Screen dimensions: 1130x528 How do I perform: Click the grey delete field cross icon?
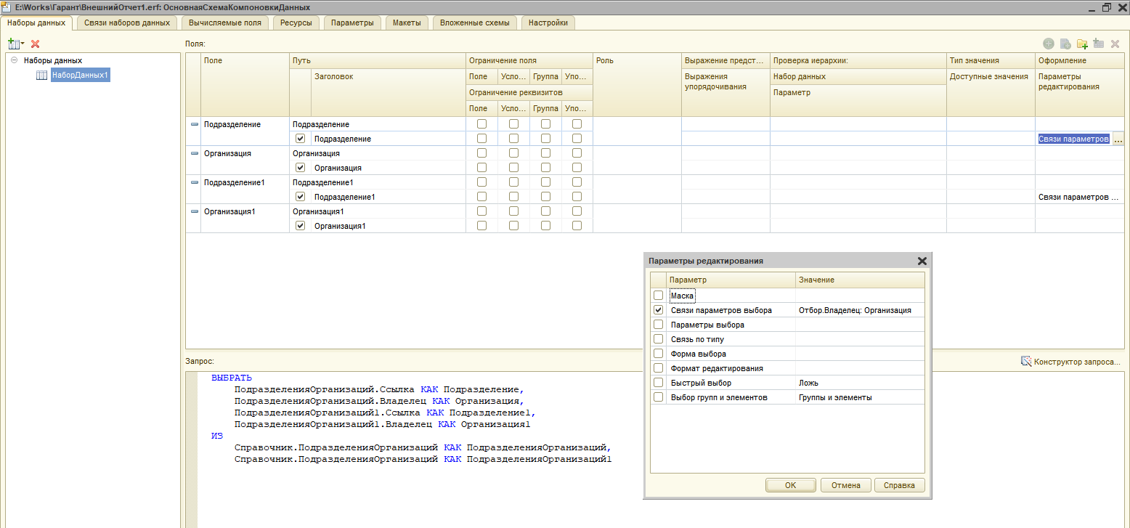1115,44
